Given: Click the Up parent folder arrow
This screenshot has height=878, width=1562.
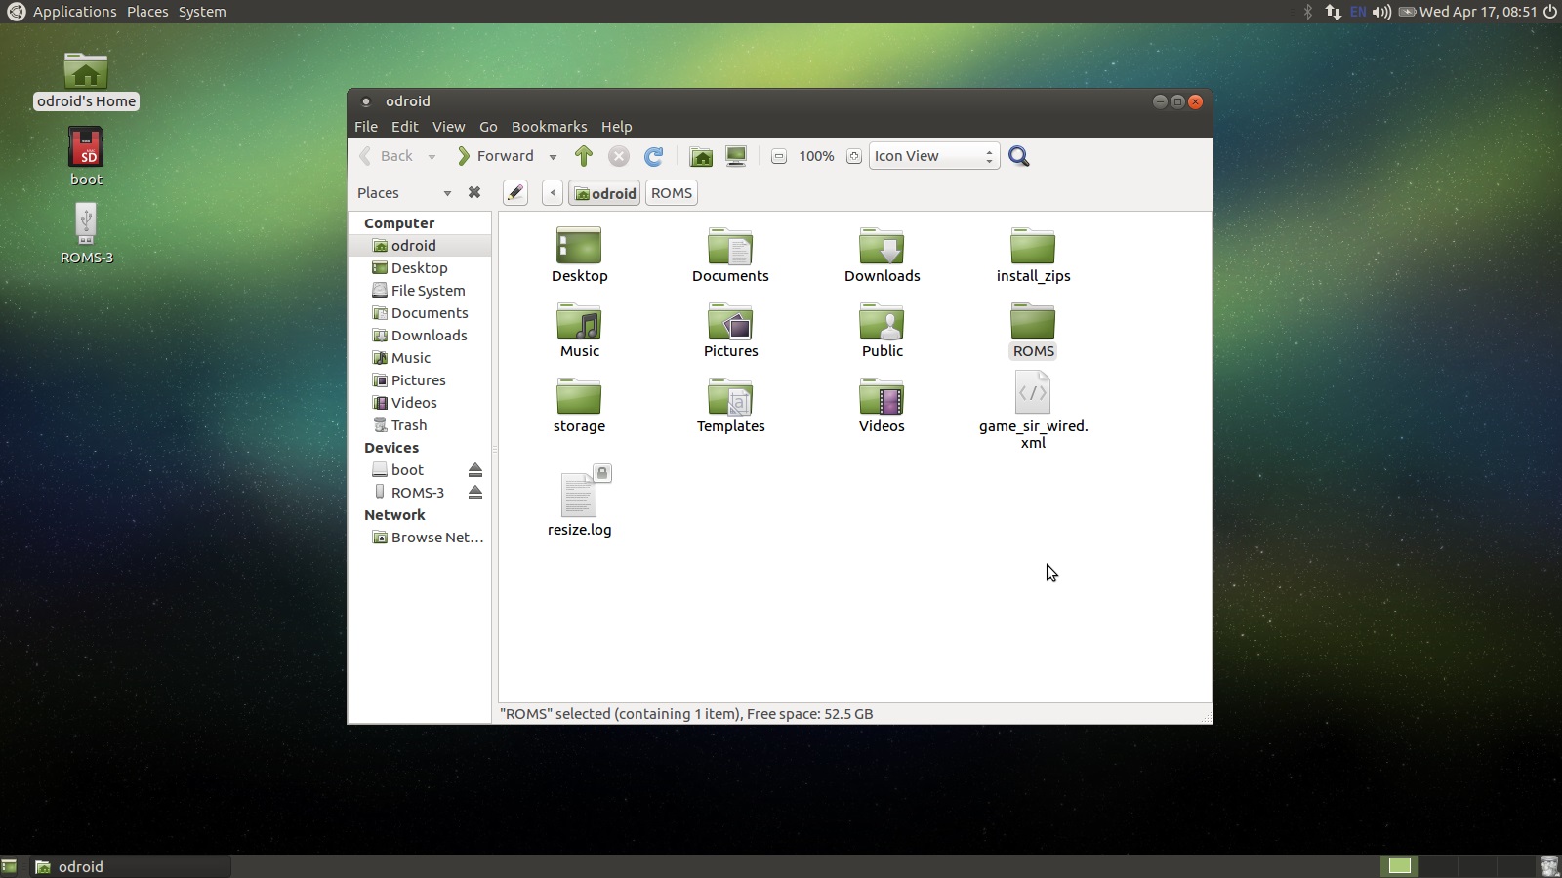Looking at the screenshot, I should coord(584,156).
